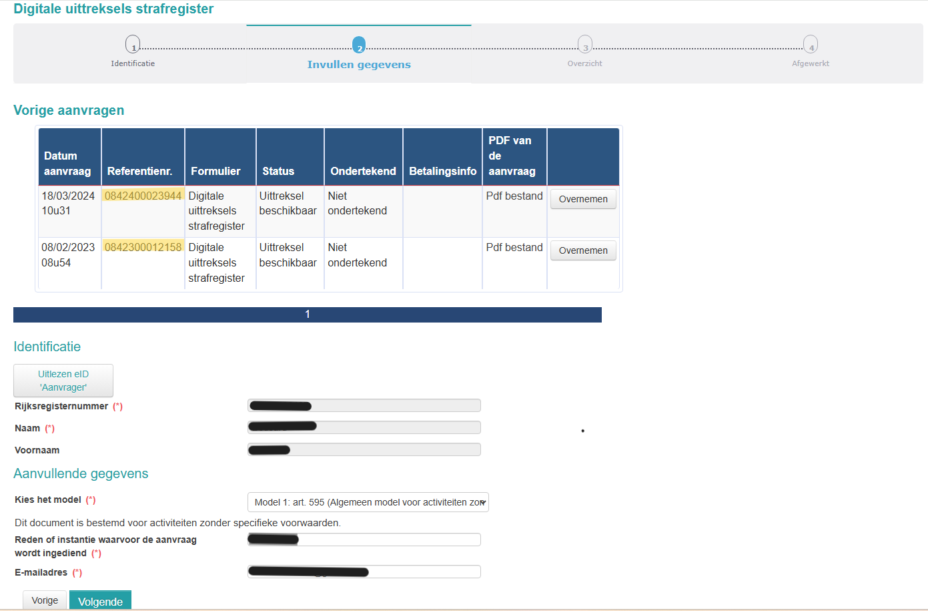Go back with the Vorige button
928x611 pixels.
pyautogui.click(x=45, y=600)
